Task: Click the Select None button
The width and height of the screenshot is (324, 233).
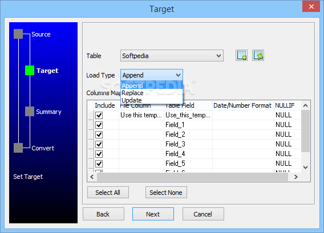Action: click(166, 193)
